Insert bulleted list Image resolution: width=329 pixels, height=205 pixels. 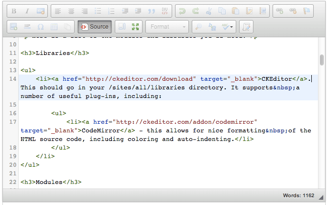[98, 11]
